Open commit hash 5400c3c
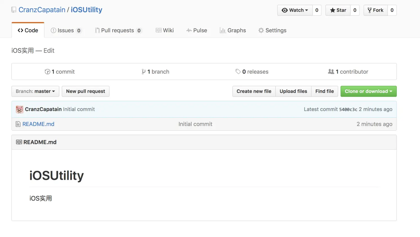 (348, 110)
